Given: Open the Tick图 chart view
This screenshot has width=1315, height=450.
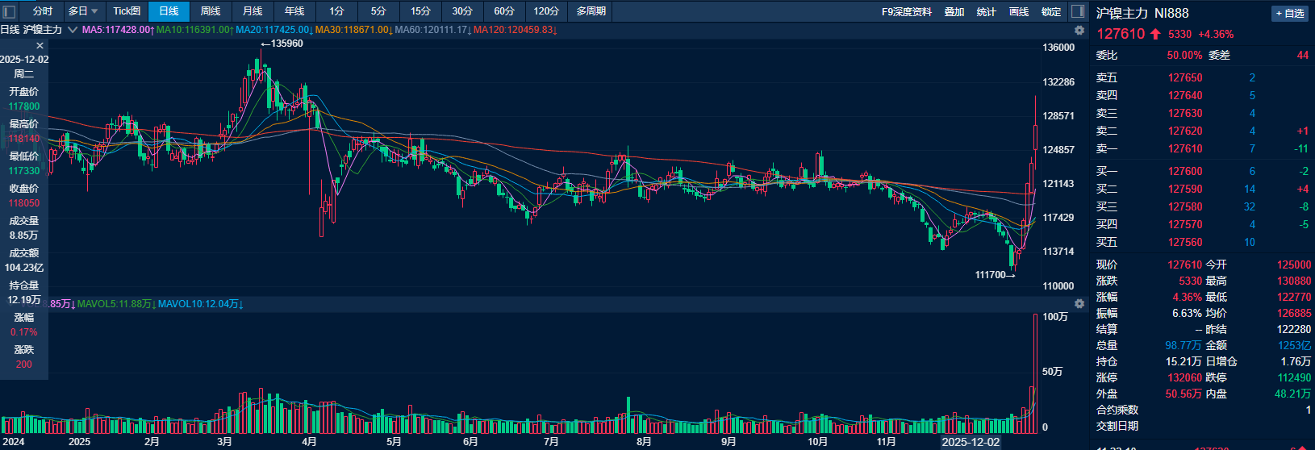Looking at the screenshot, I should click(127, 11).
